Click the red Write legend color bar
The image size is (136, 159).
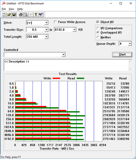56,78
